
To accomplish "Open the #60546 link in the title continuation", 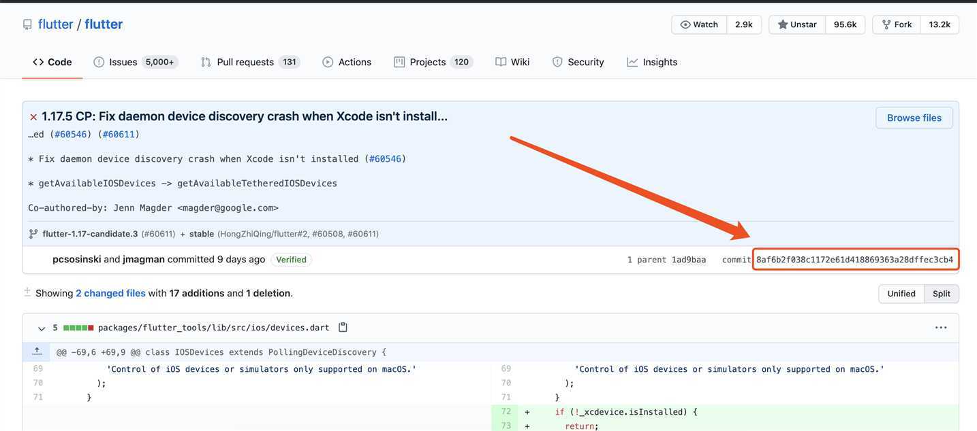I will (x=71, y=135).
